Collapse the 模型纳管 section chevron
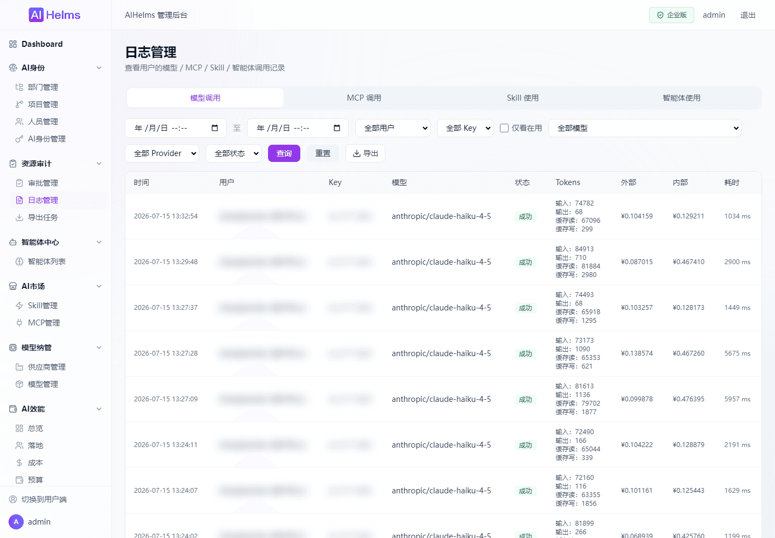The height and width of the screenshot is (538, 775). tap(99, 348)
